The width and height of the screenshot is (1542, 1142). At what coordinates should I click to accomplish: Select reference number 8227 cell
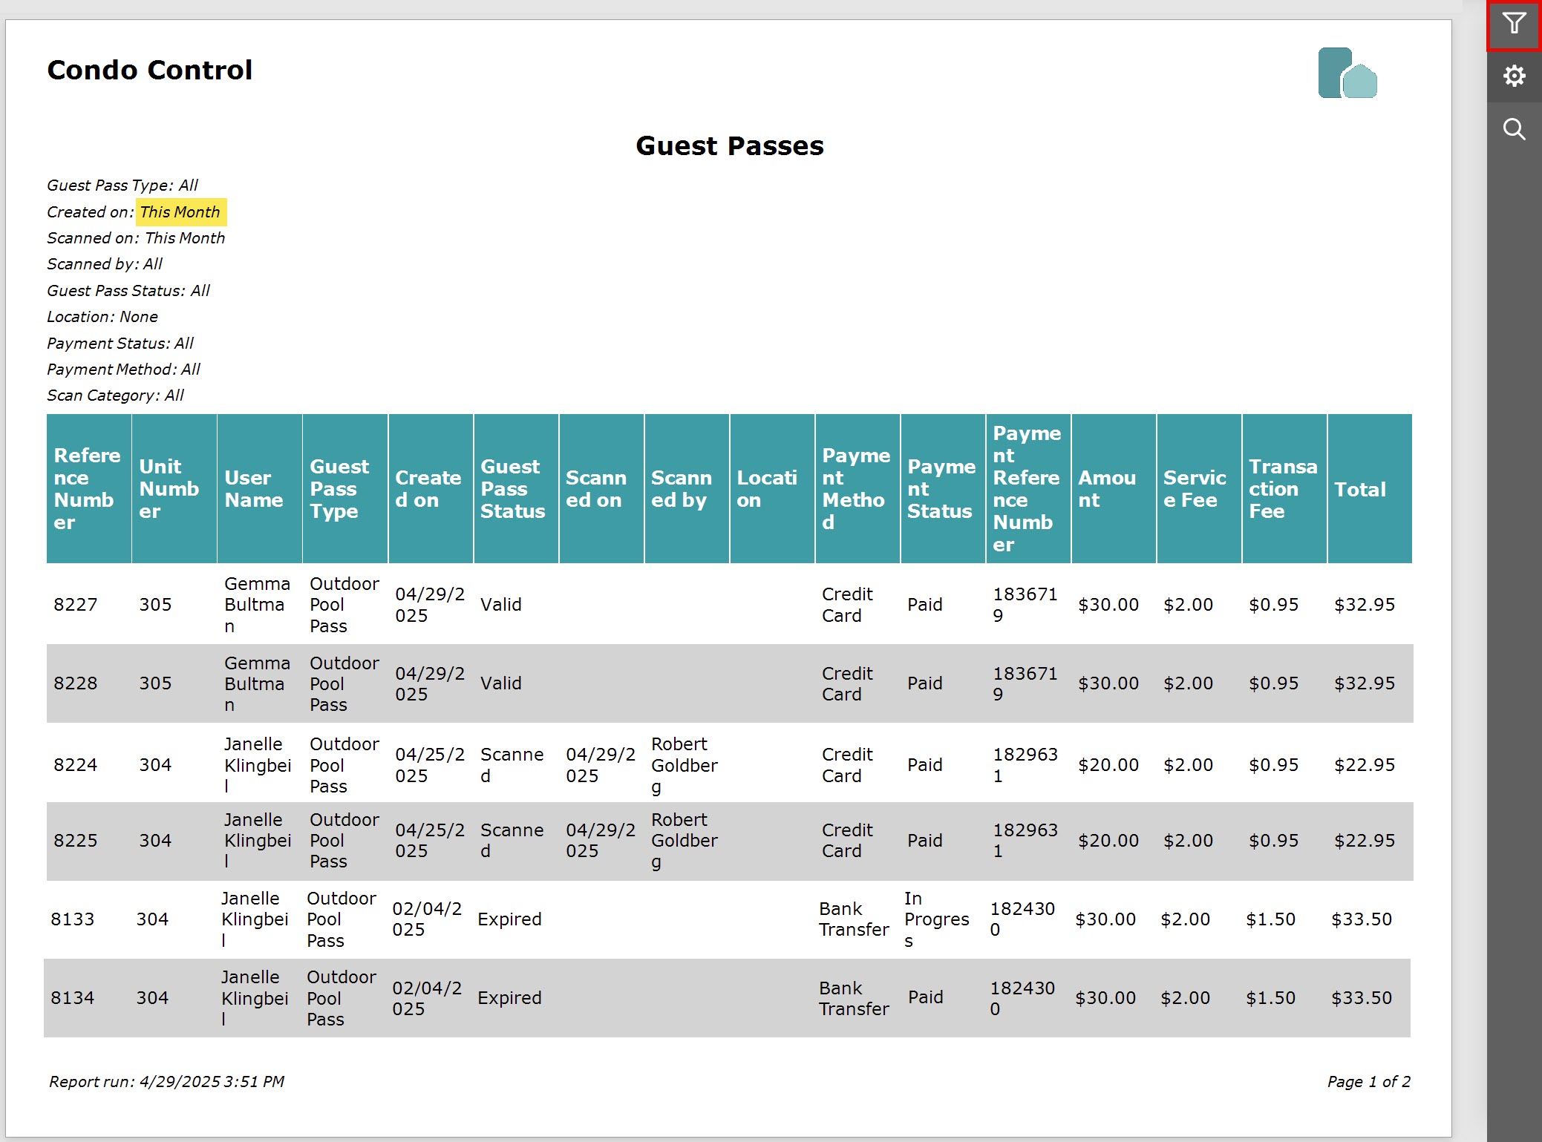pos(76,605)
